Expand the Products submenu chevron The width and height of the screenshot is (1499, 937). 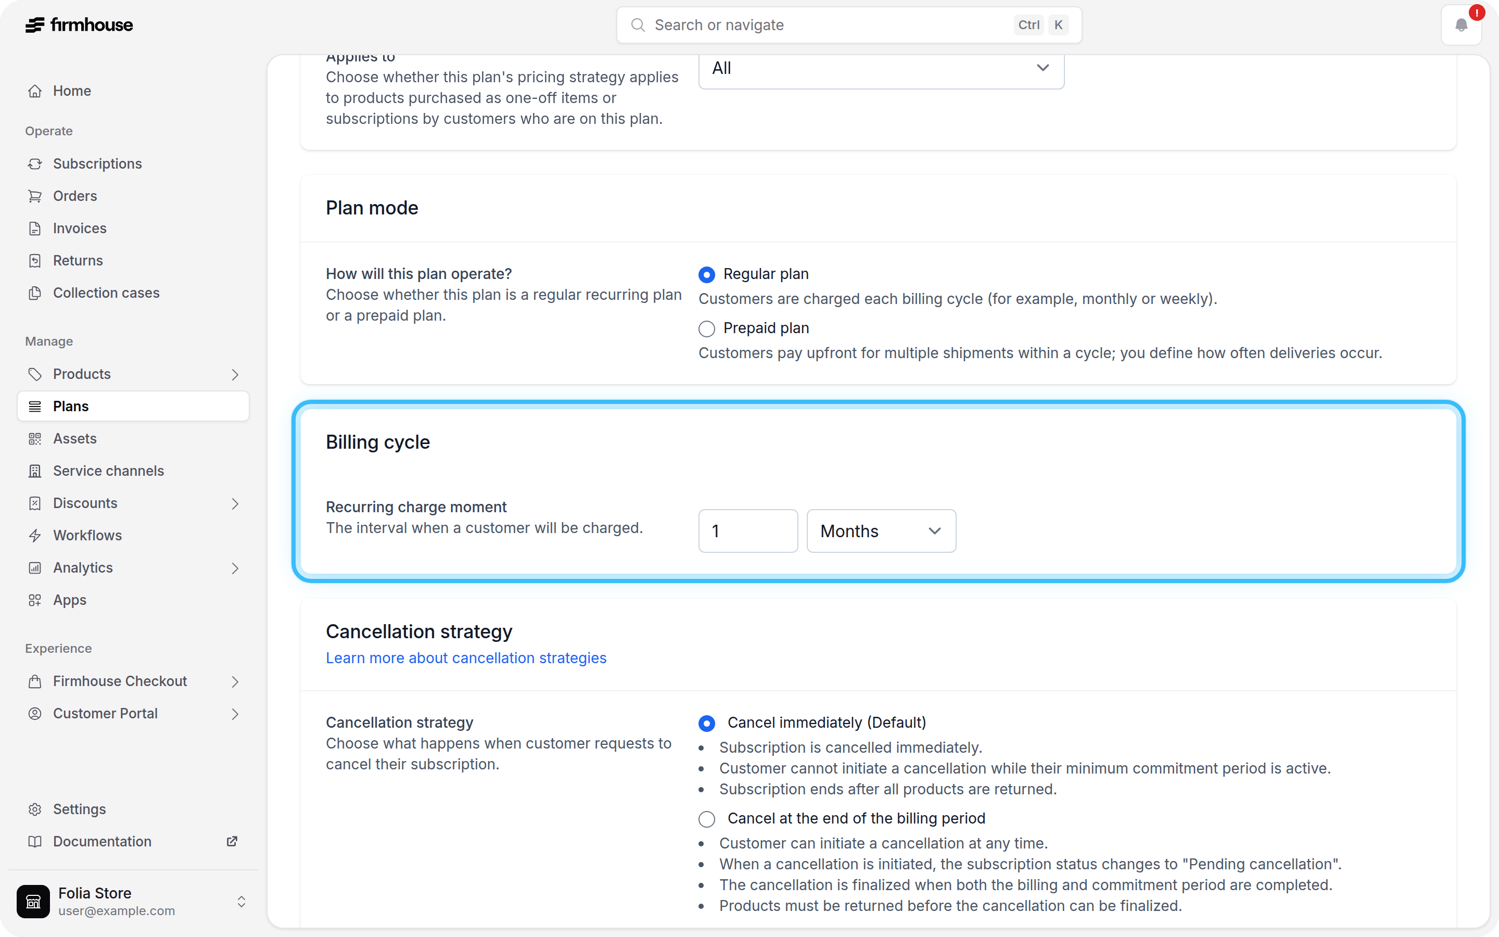(235, 374)
